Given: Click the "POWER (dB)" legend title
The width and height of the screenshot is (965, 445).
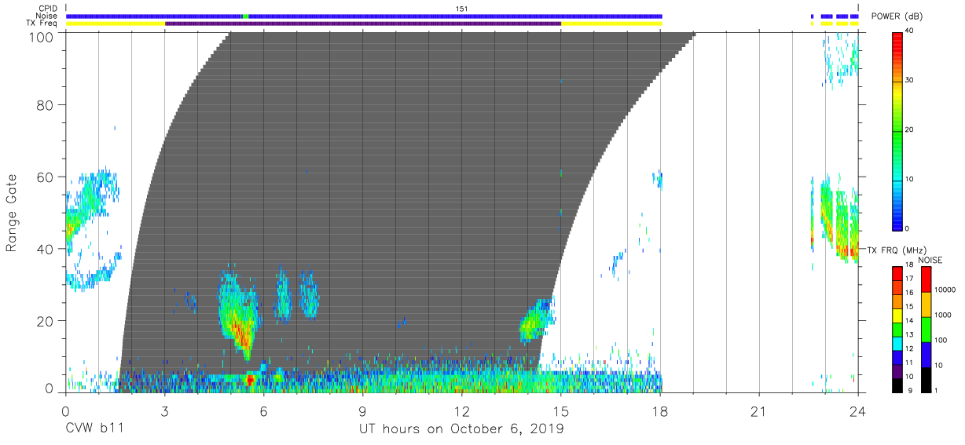Looking at the screenshot, I should [898, 16].
